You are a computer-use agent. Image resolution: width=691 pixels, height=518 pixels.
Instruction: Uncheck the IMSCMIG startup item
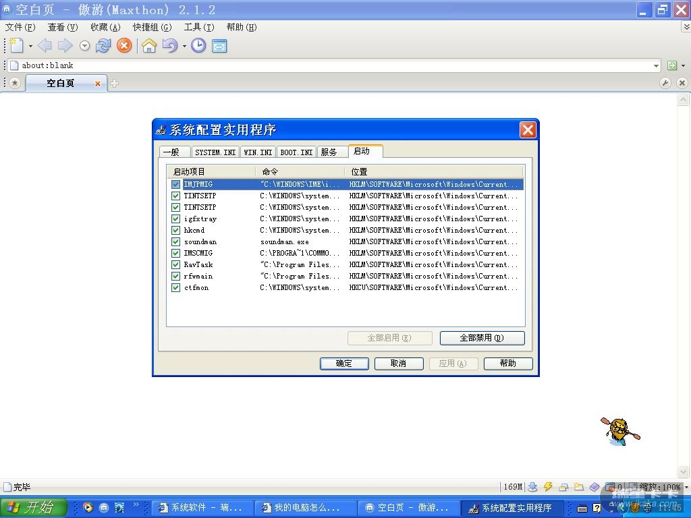tap(176, 253)
